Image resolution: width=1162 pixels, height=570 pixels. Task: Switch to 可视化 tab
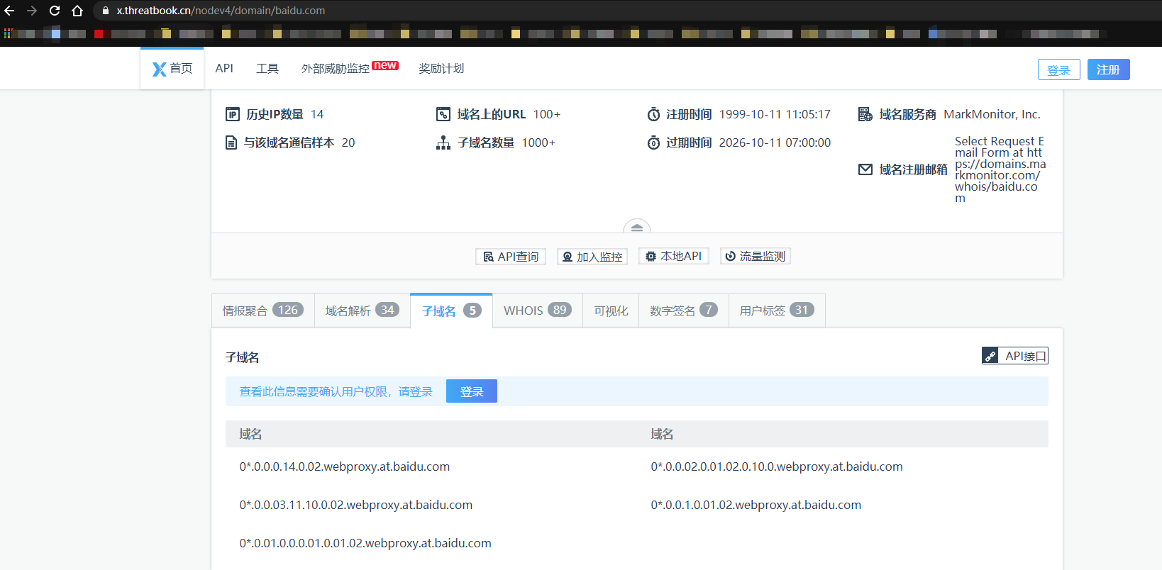click(x=611, y=311)
